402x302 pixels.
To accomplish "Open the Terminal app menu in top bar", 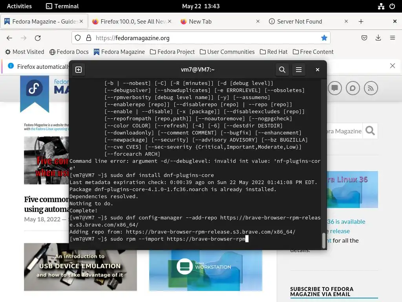I will click(62, 6).
